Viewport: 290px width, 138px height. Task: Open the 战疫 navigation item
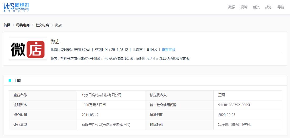(x=268, y=7)
